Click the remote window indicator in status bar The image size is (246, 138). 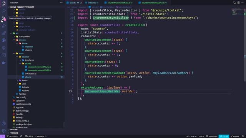pyautogui.click(x=3, y=136)
